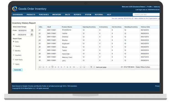This screenshot has width=171, height=104.
Task: Expand the Select More Action dropdown
Action: pyautogui.click(x=147, y=67)
